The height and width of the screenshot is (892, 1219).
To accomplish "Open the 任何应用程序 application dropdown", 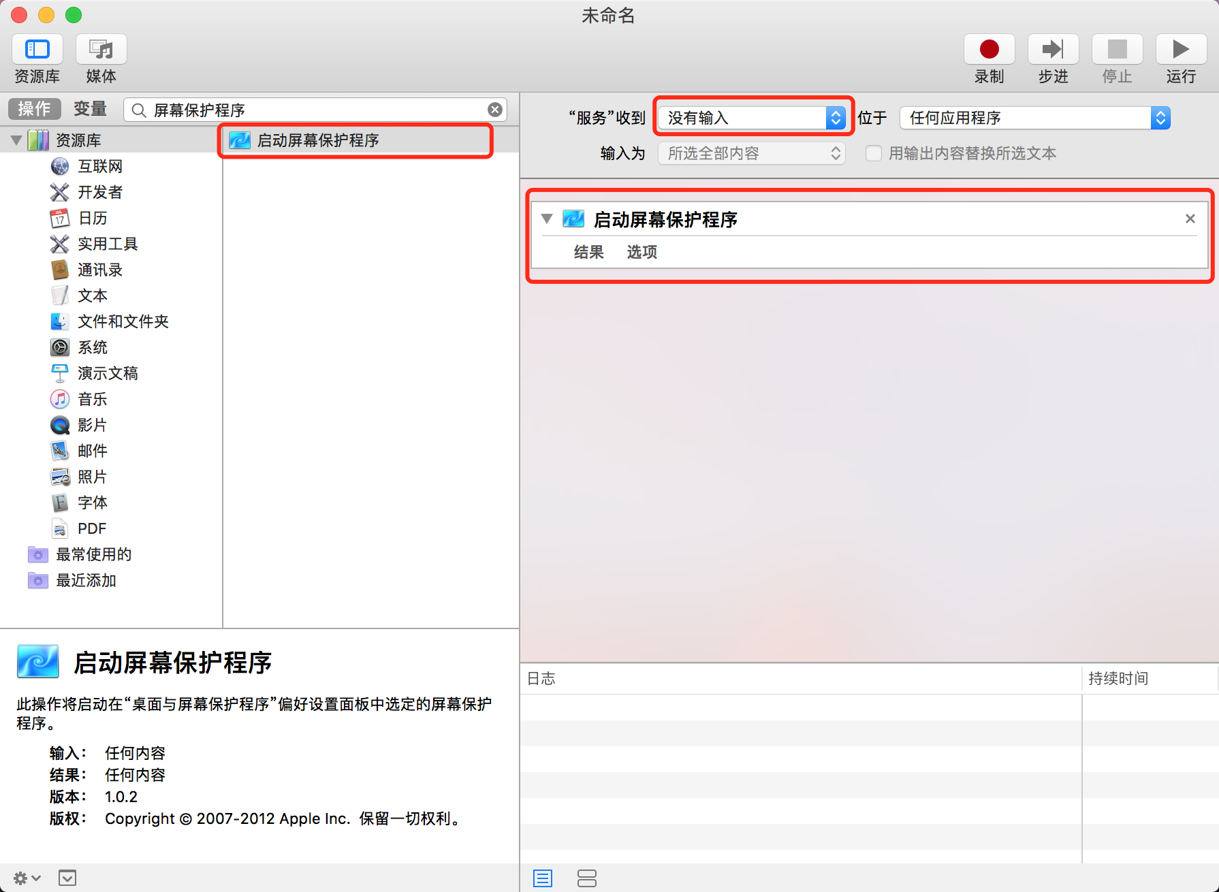I will [x=1035, y=118].
